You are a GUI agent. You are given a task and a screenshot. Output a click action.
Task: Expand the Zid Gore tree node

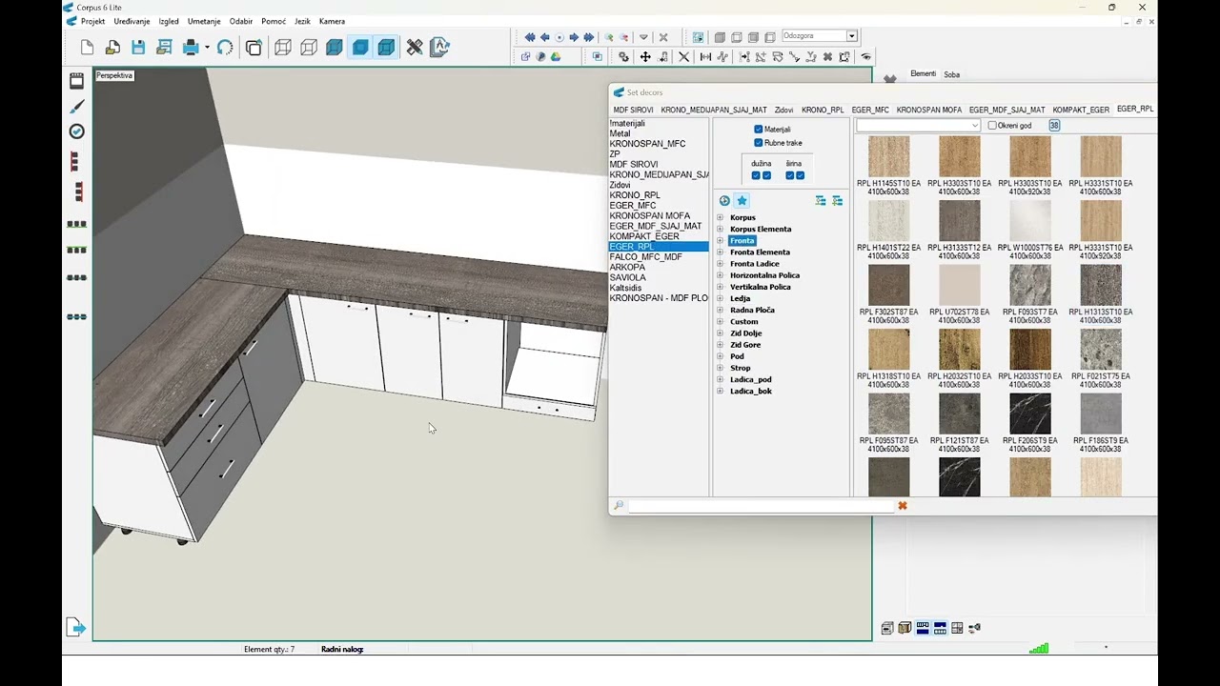tap(721, 345)
